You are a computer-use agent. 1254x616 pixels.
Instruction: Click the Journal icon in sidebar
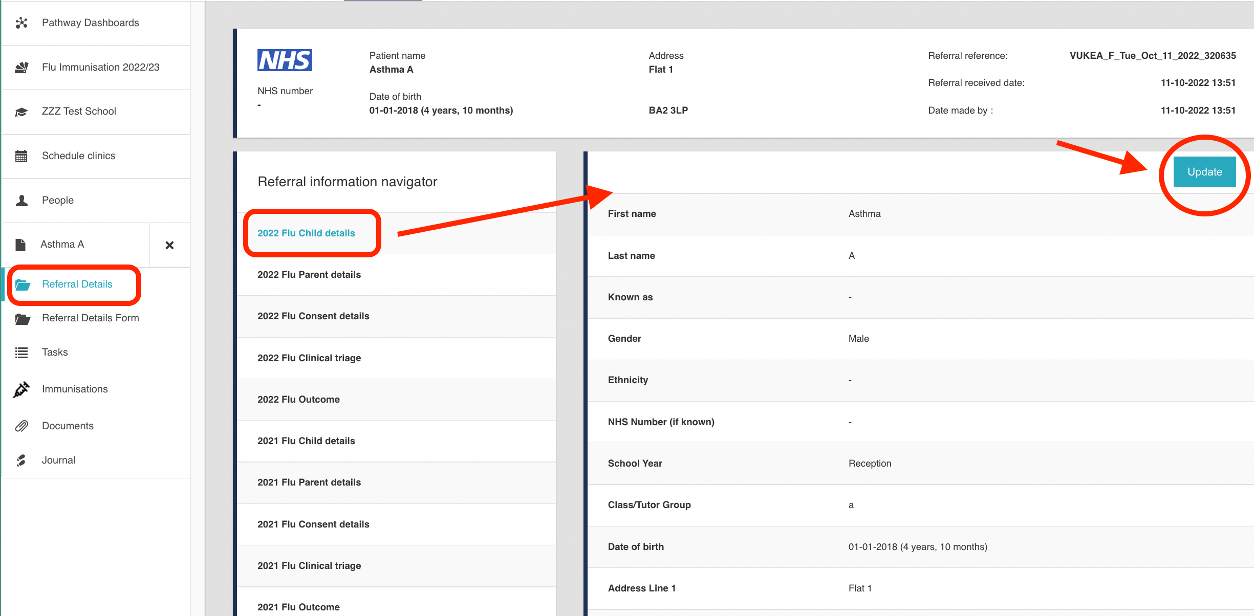pos(21,460)
